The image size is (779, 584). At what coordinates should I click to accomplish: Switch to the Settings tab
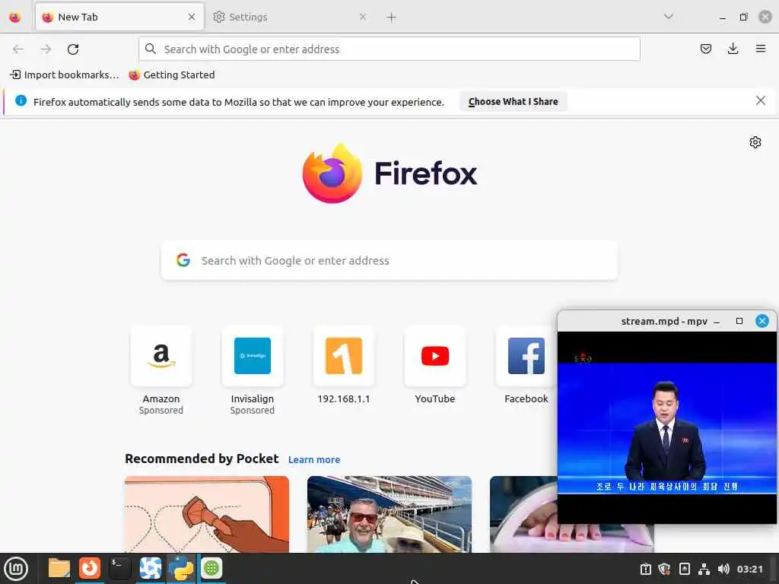coord(291,17)
